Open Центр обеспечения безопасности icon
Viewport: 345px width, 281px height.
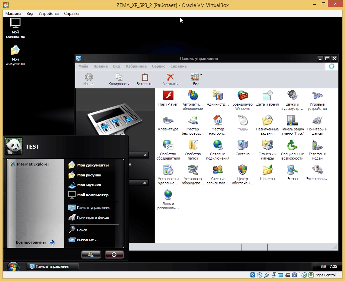[x=242, y=174]
